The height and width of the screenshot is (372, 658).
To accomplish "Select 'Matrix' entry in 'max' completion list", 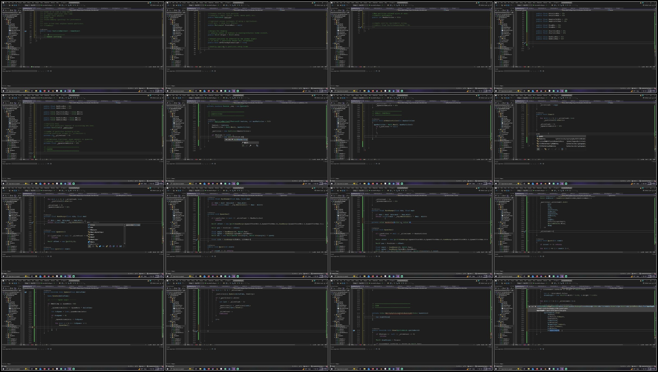I will click(x=93, y=242).
